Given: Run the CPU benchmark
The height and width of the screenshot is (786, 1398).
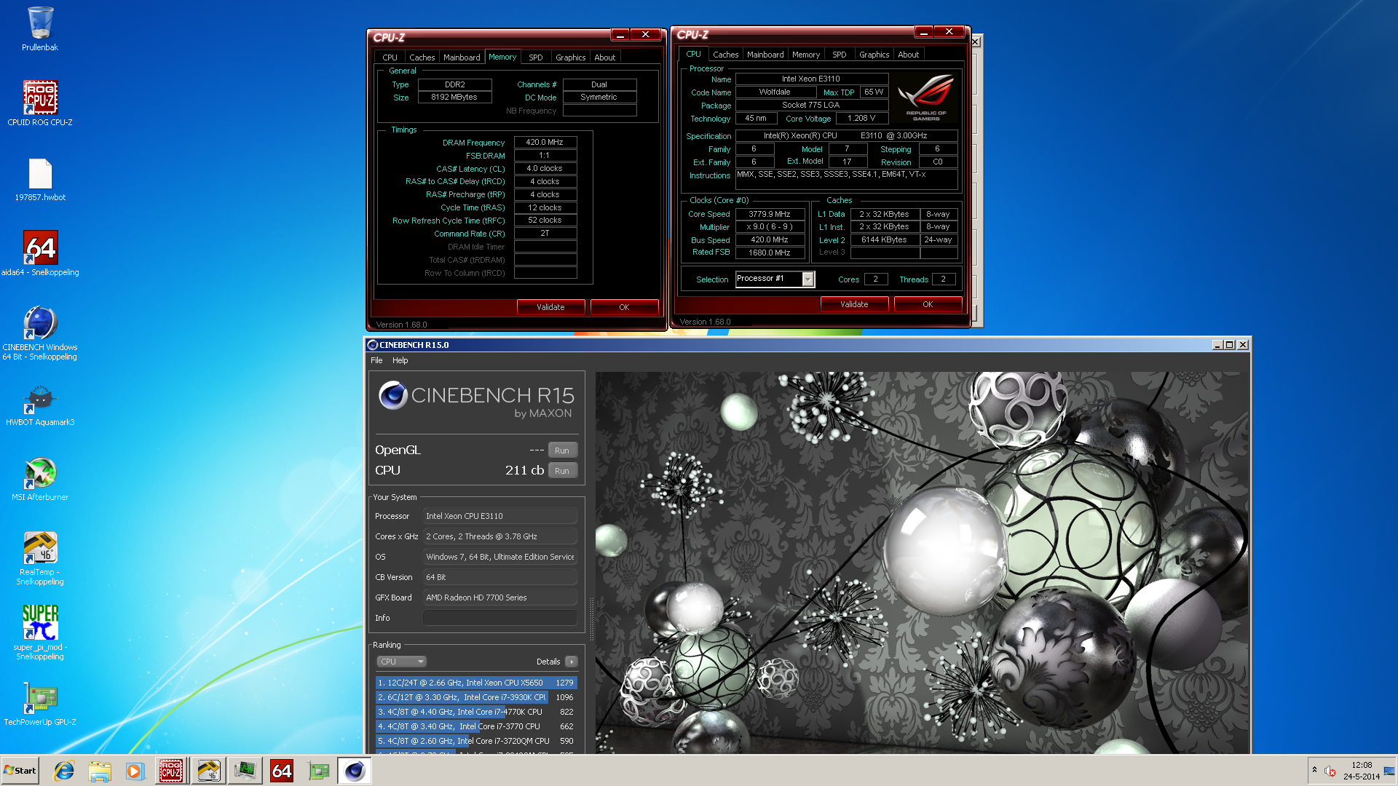Looking at the screenshot, I should [562, 471].
